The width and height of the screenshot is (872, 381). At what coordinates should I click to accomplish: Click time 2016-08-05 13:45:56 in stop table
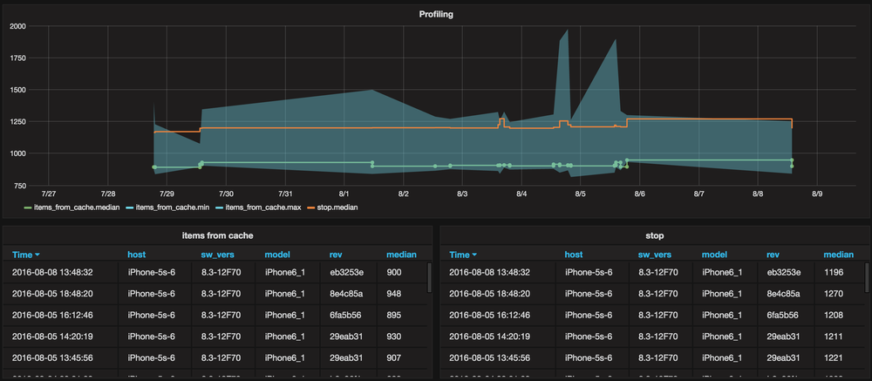tap(489, 357)
